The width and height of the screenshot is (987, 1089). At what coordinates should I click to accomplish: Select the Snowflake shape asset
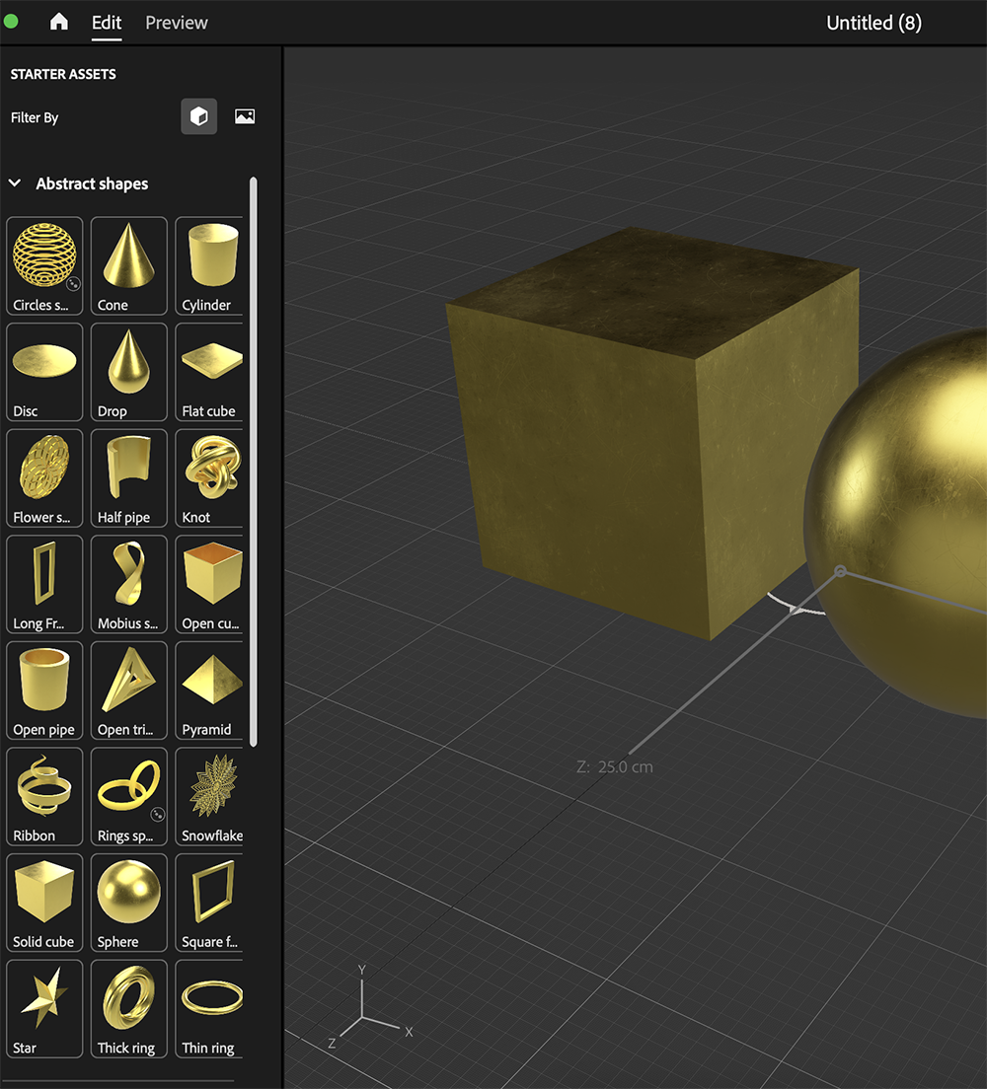pos(208,787)
